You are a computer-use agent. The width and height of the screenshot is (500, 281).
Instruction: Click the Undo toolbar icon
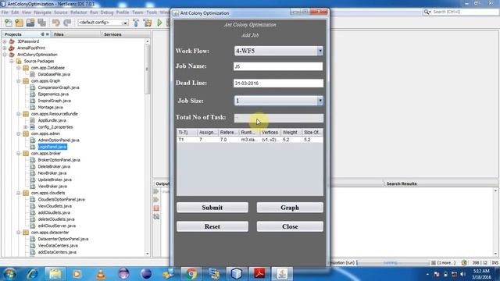click(56, 23)
